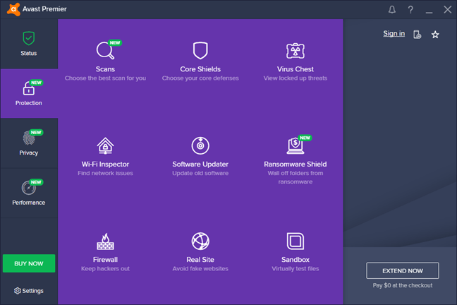Click the star favorites icon
Screen dimensions: 457x305
[x=435, y=35]
